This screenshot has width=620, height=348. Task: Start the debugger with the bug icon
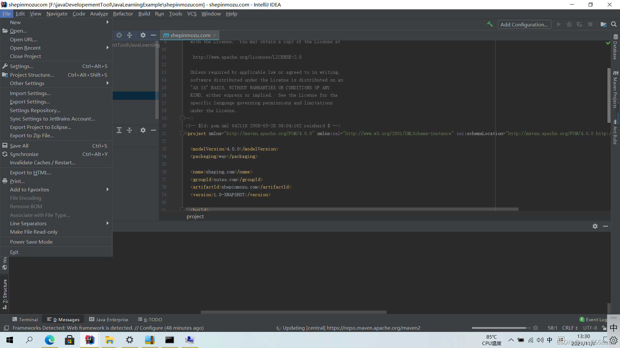569,24
